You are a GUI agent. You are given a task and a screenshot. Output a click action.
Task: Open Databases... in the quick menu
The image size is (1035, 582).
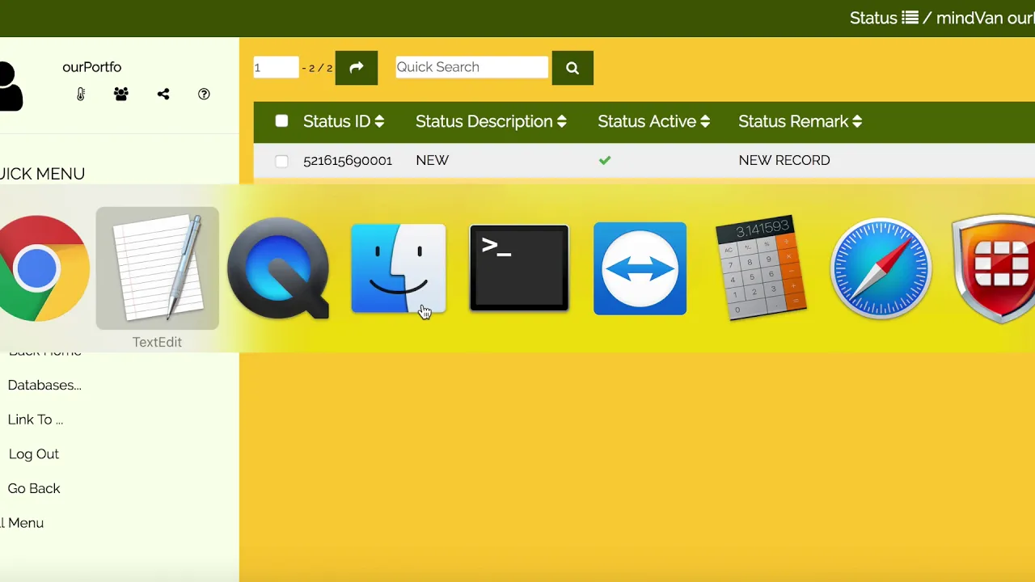[44, 385]
